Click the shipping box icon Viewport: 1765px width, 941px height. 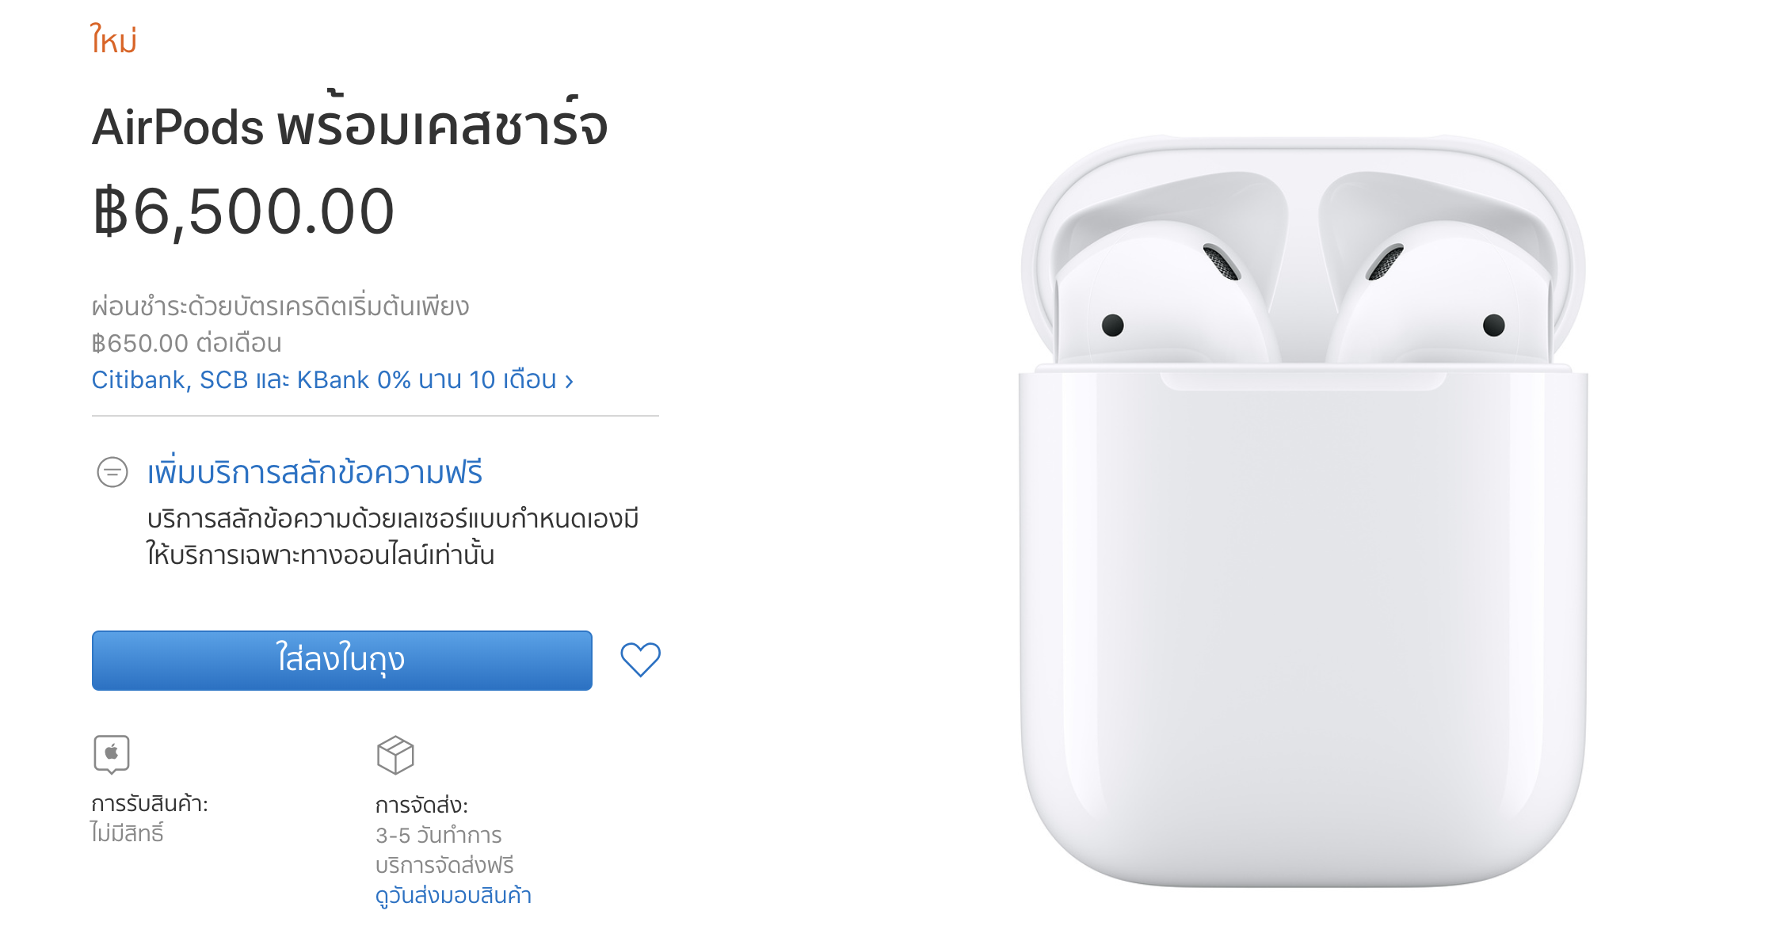[x=395, y=755]
